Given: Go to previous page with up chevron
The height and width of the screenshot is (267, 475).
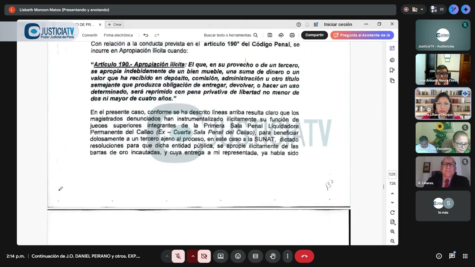Looking at the screenshot, I should coord(392,194).
